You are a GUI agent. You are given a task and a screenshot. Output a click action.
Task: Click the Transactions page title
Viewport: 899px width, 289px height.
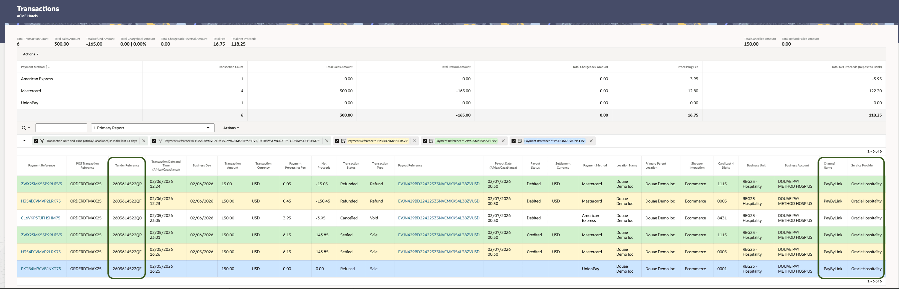click(x=38, y=9)
